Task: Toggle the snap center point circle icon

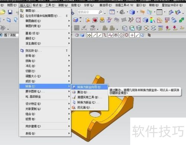Action: (x=121, y=35)
